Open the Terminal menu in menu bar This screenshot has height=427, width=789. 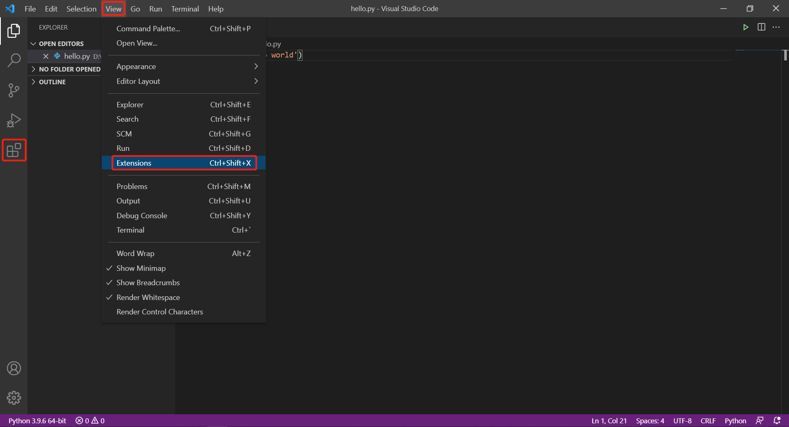(x=185, y=9)
